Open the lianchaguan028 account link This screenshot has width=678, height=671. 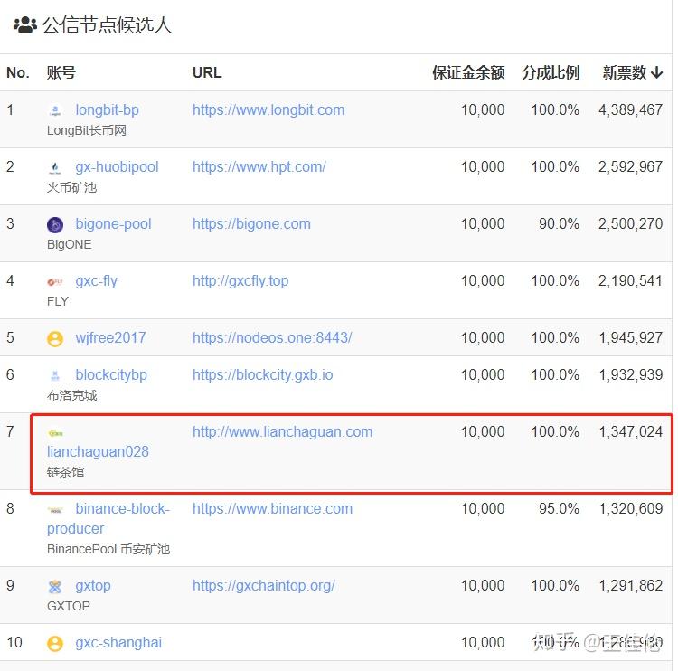click(98, 451)
